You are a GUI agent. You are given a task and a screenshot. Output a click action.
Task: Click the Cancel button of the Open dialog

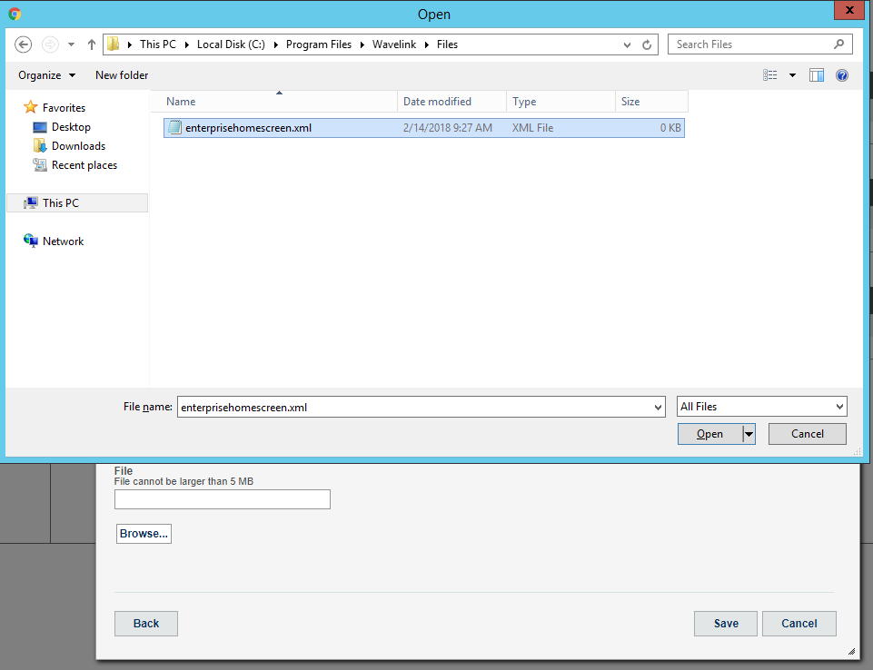807,434
